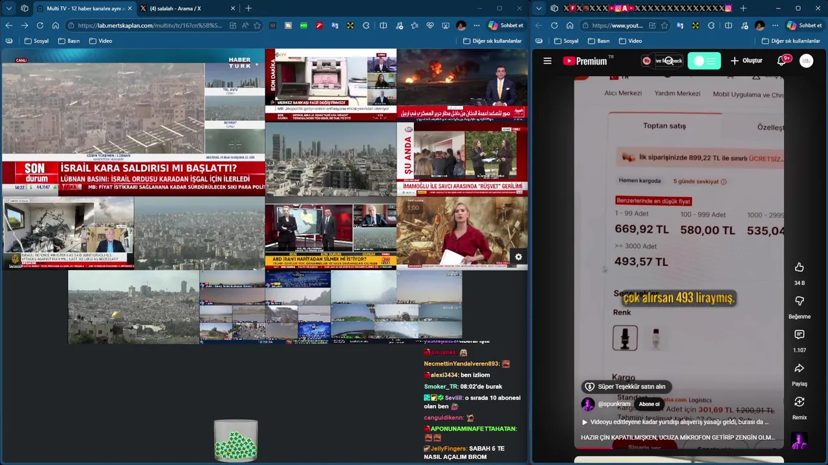Open new tab in right browser window
828x465 pixels.
point(743,8)
